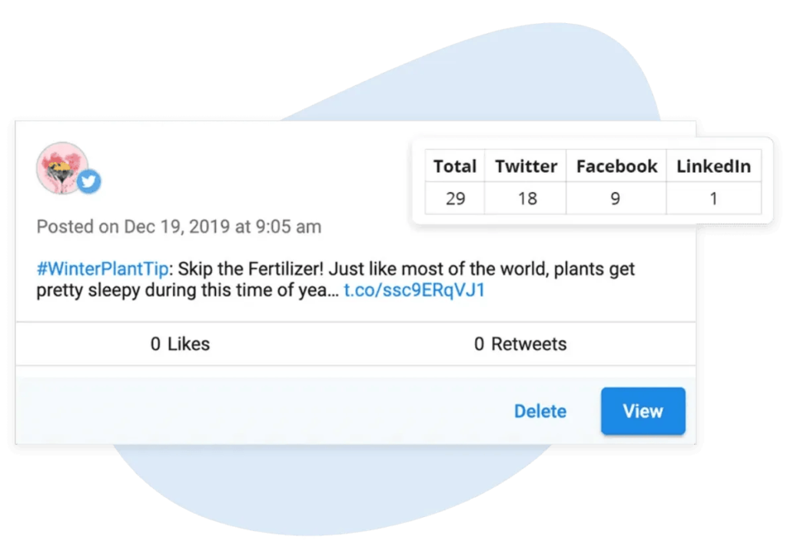Click the Delete button
787x560 pixels.
point(540,412)
